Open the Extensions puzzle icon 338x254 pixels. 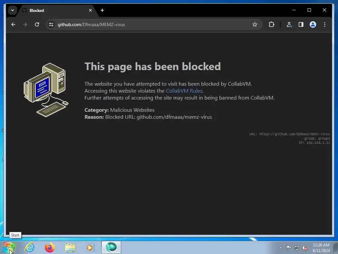pos(271,24)
